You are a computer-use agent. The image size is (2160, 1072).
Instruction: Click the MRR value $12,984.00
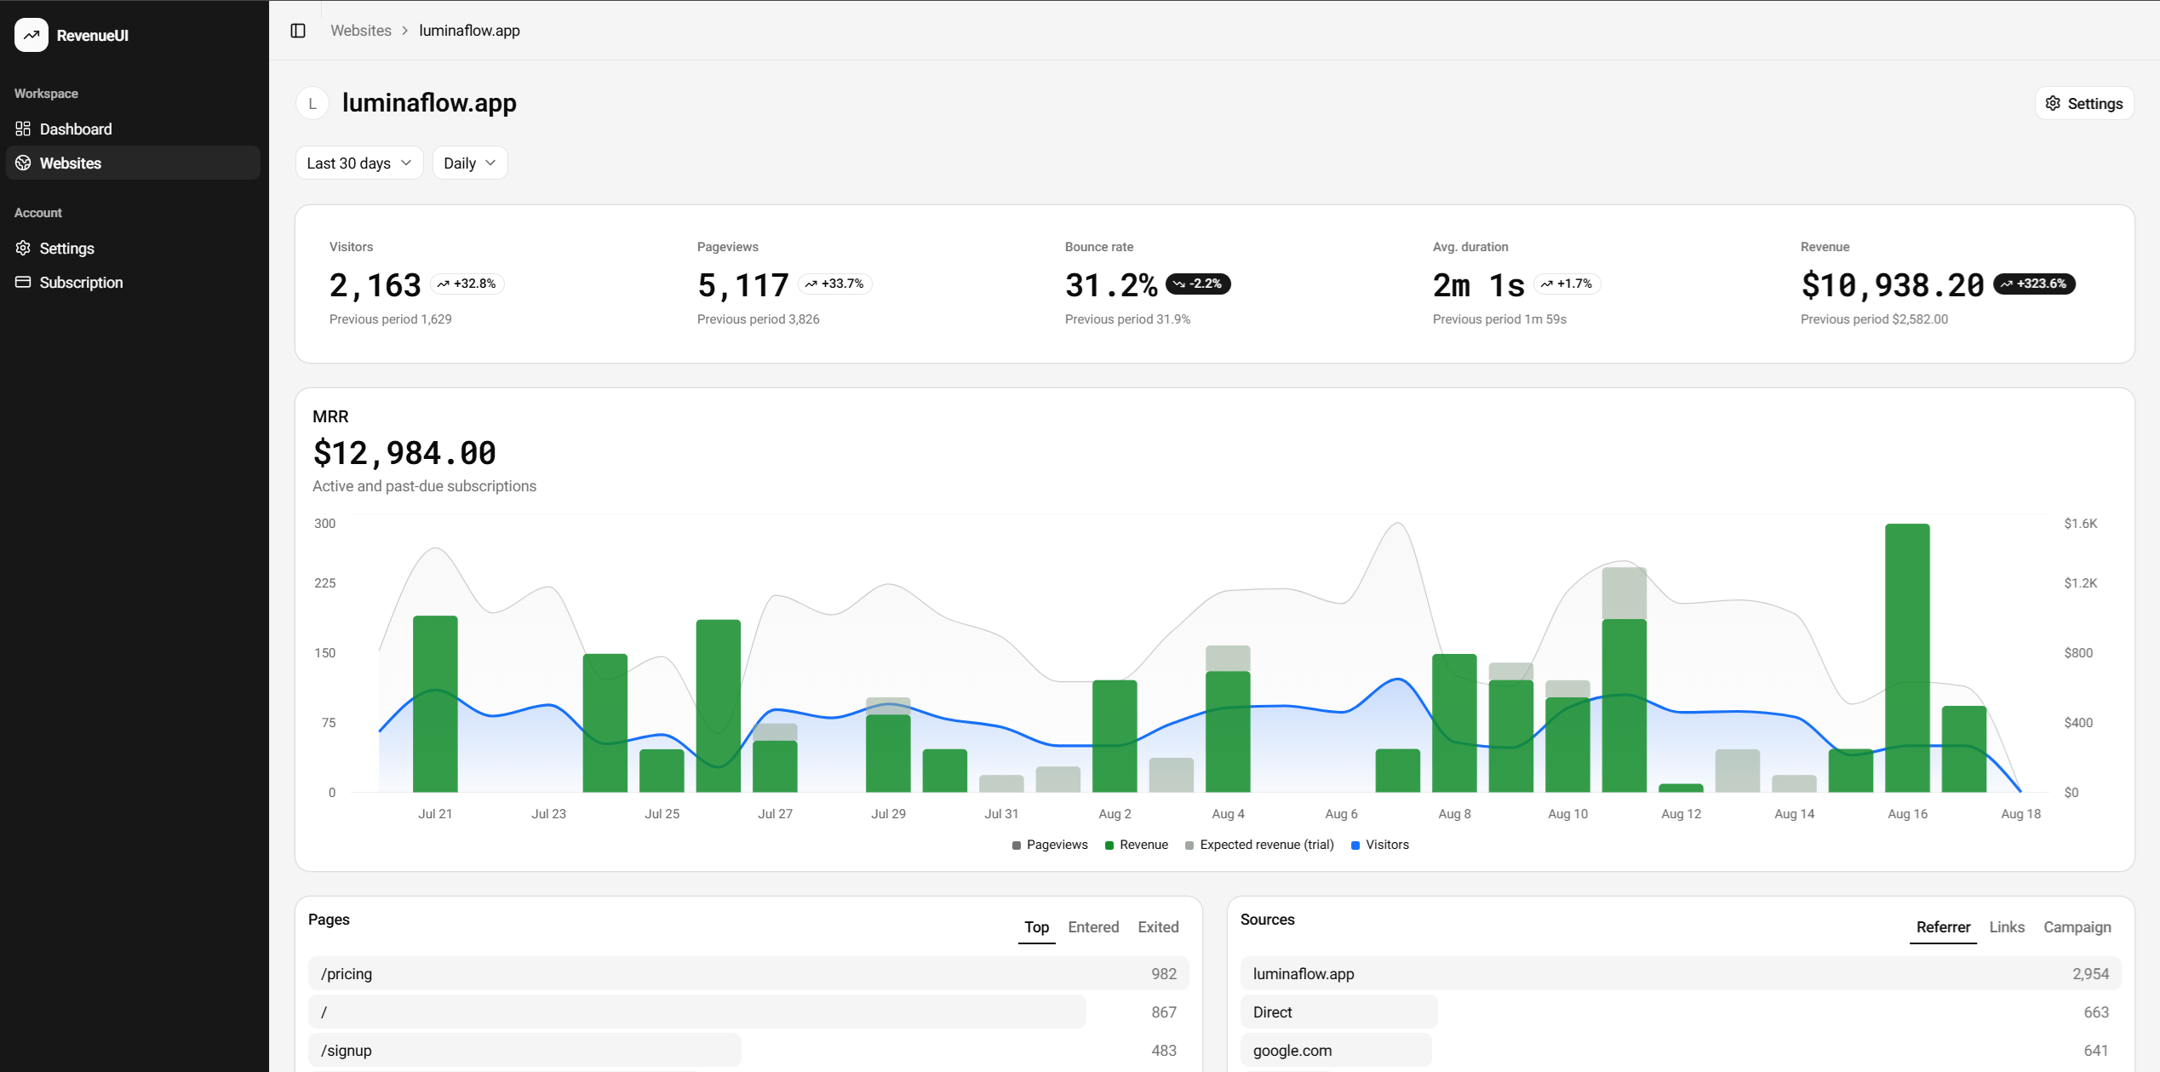coord(404,453)
